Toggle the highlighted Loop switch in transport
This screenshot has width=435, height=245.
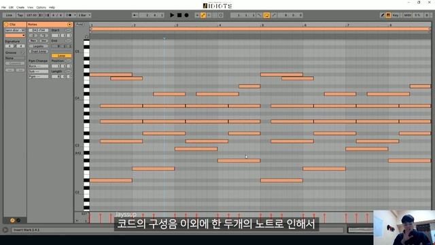point(266,15)
